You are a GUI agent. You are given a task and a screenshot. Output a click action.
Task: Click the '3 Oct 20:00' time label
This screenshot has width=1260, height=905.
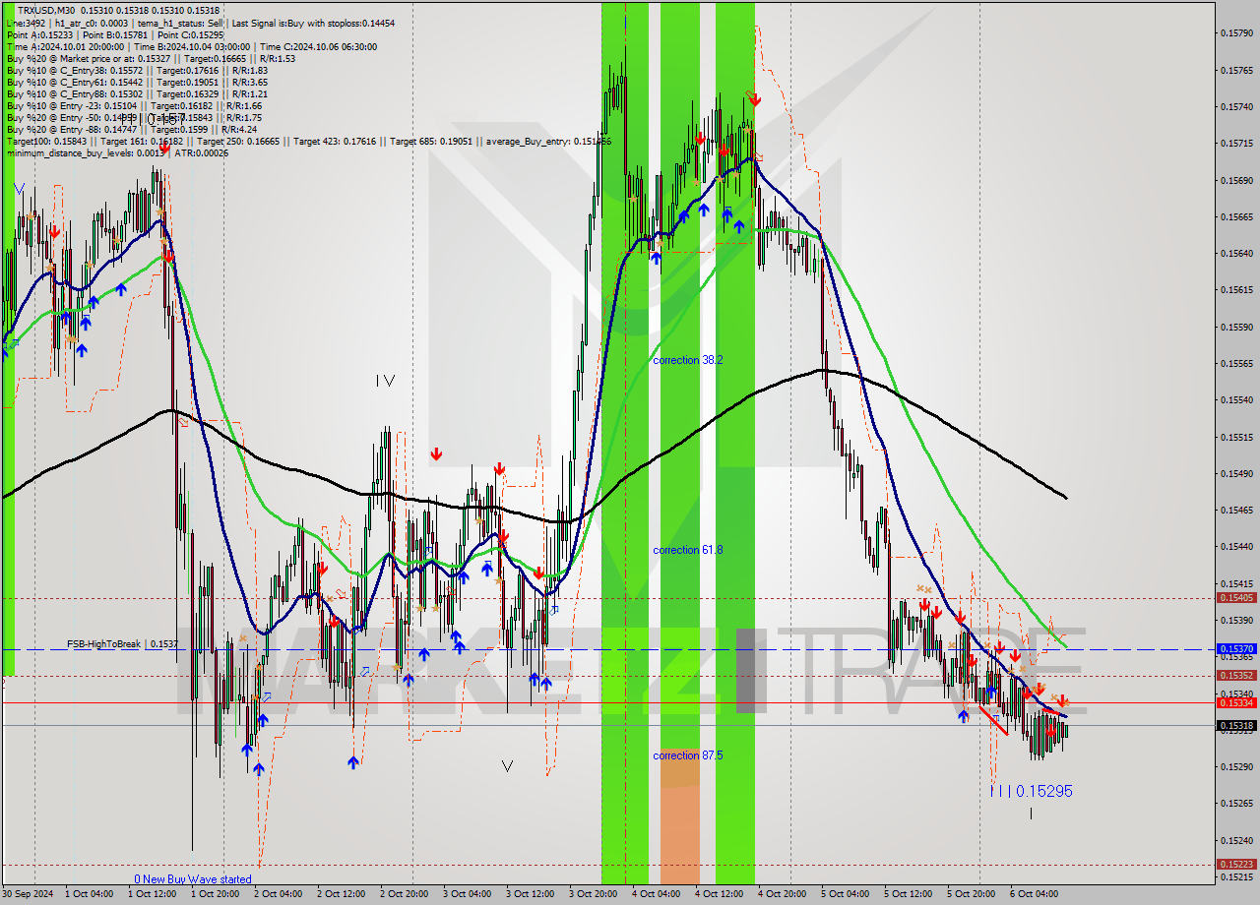pyautogui.click(x=594, y=894)
